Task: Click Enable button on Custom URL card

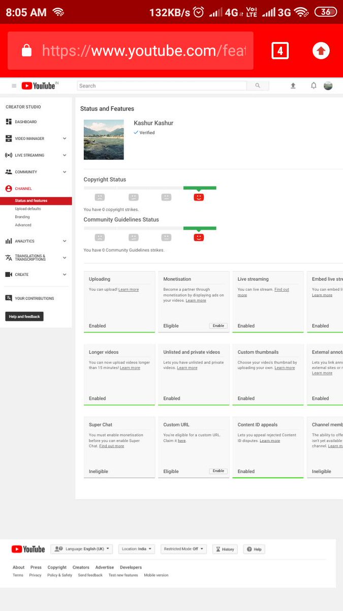Action: pyautogui.click(x=219, y=471)
